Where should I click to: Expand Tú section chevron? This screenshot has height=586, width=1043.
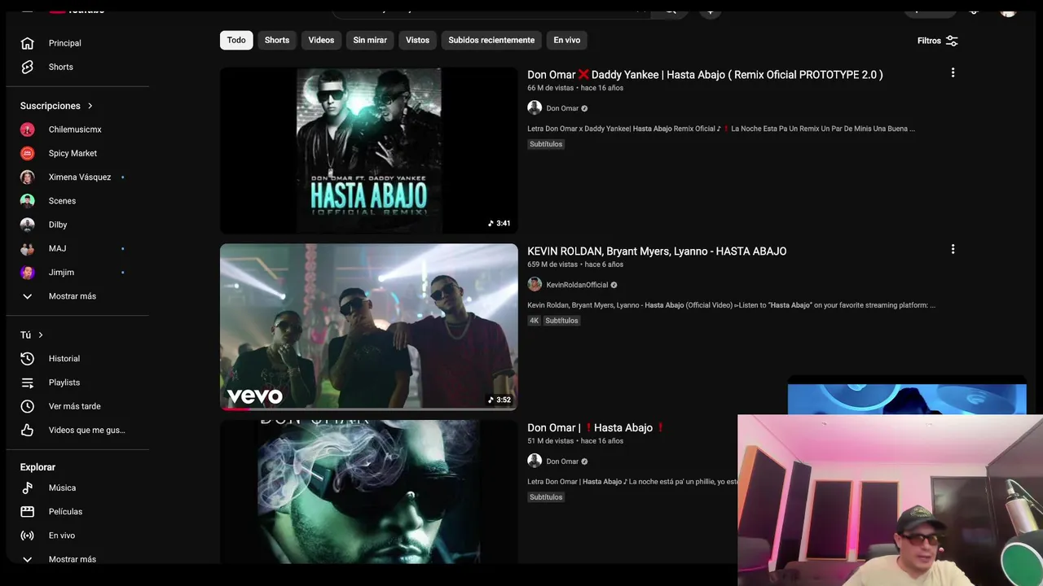41,335
